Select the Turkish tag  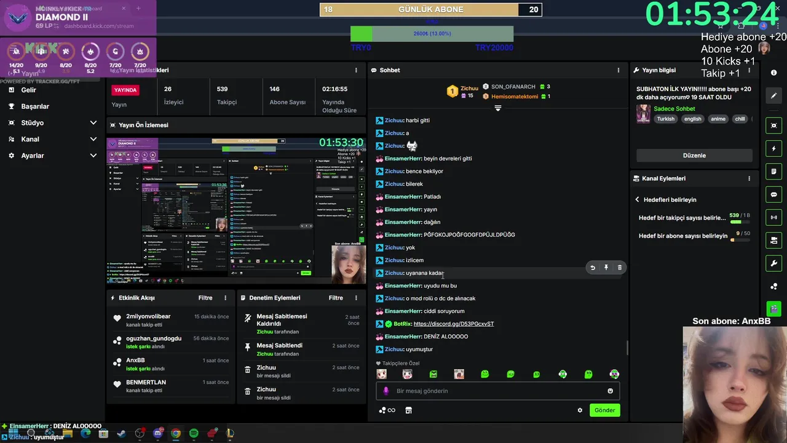pyautogui.click(x=666, y=119)
